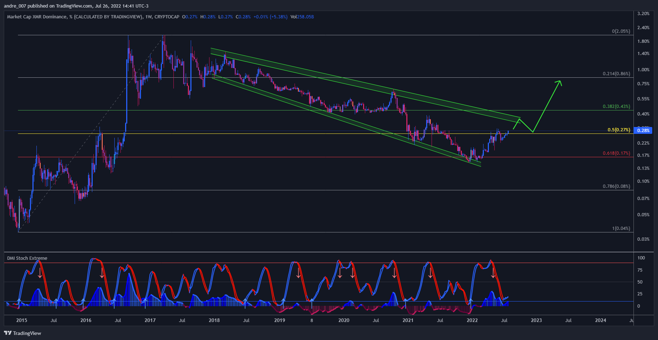Click the CRYPTOCAP exchange label
658x340 pixels.
coord(167,17)
